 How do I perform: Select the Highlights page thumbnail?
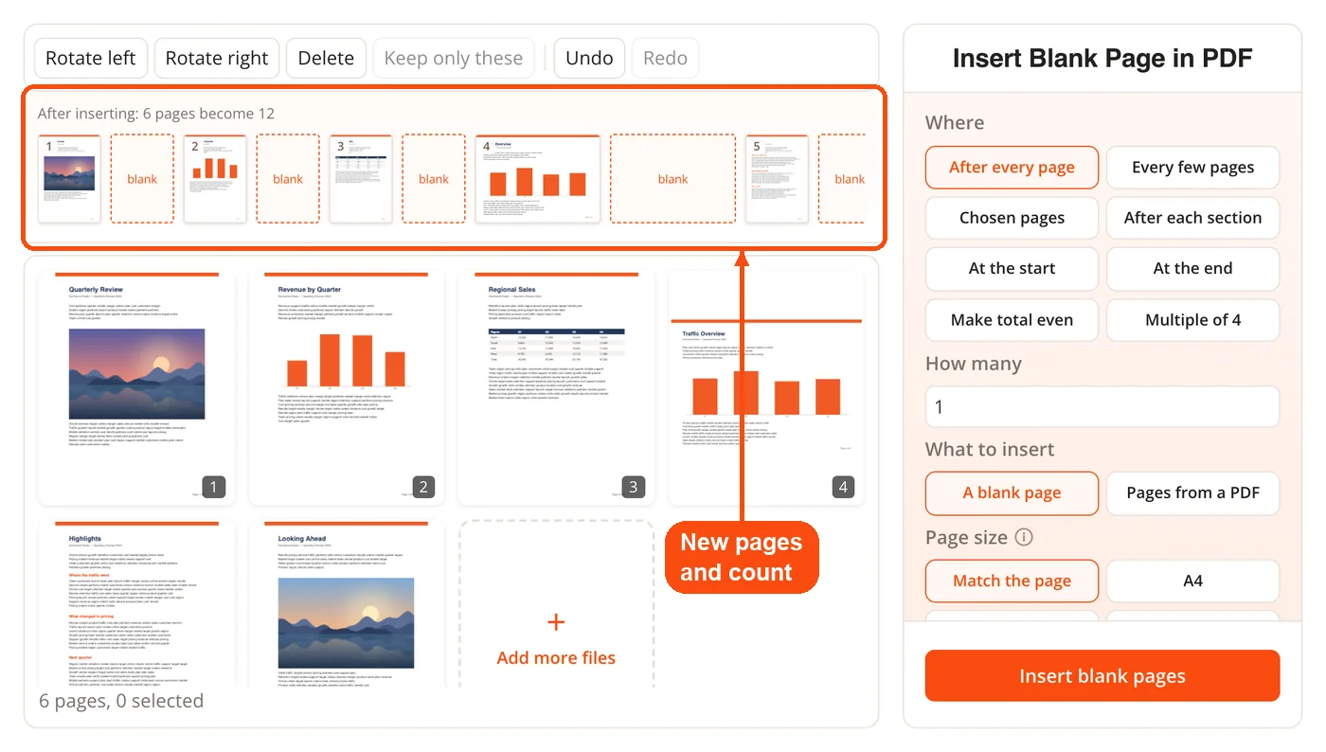pyautogui.click(x=136, y=604)
